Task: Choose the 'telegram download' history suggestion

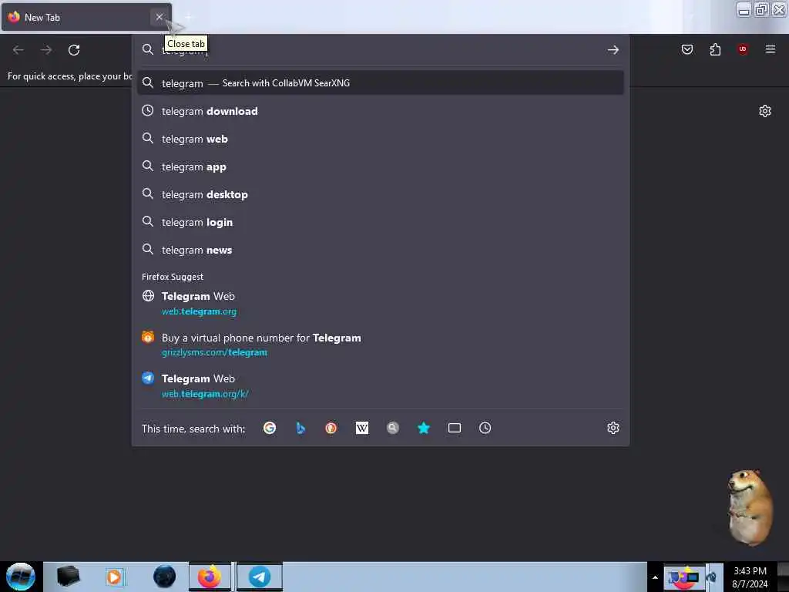Action: (381, 111)
